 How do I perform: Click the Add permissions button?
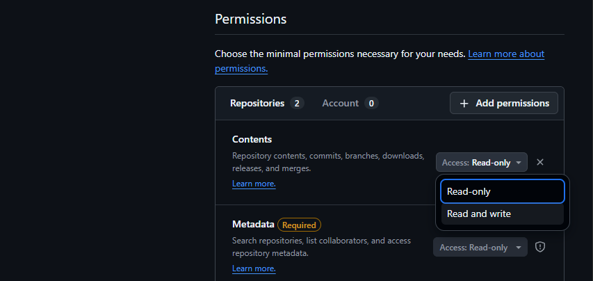tap(504, 103)
